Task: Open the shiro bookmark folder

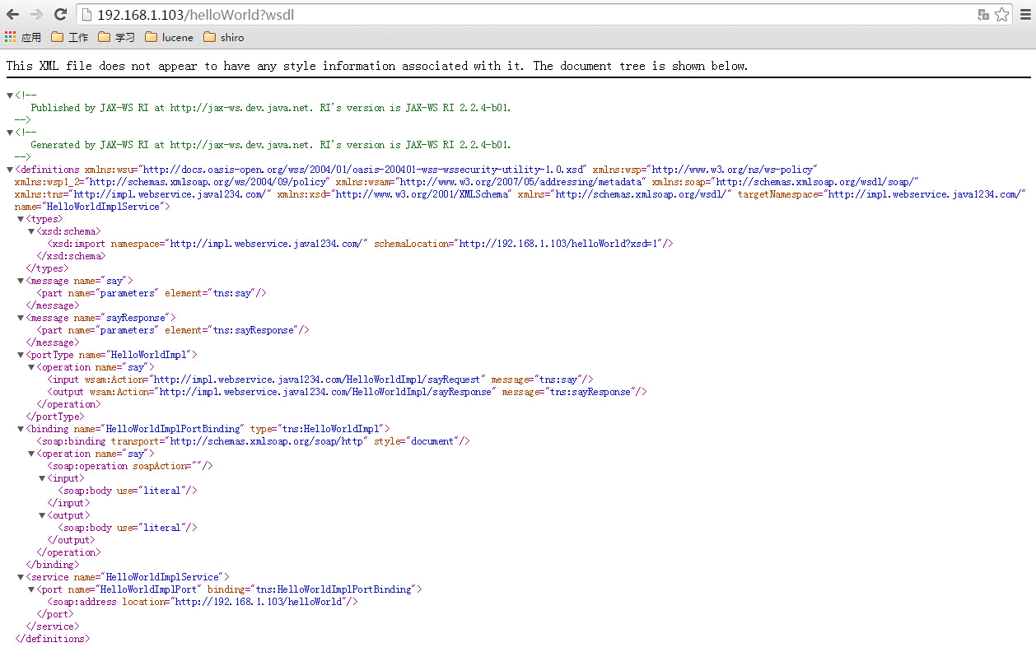Action: click(x=223, y=37)
